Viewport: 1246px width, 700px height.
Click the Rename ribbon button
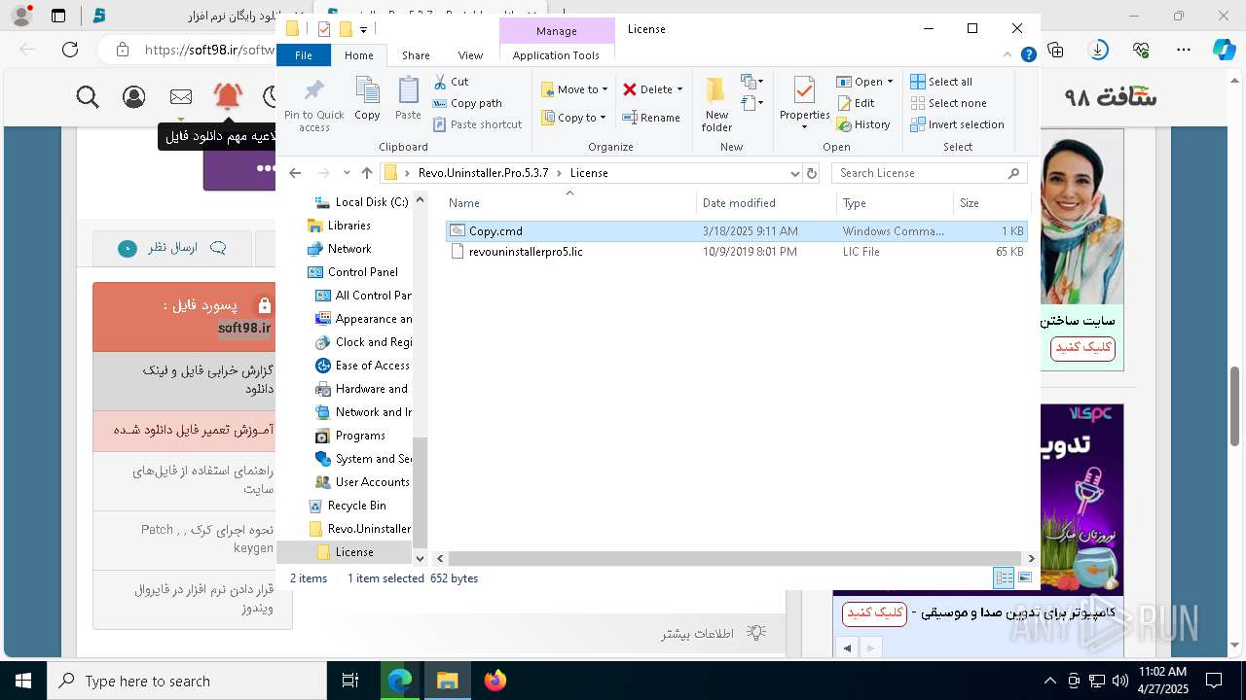[x=651, y=118]
